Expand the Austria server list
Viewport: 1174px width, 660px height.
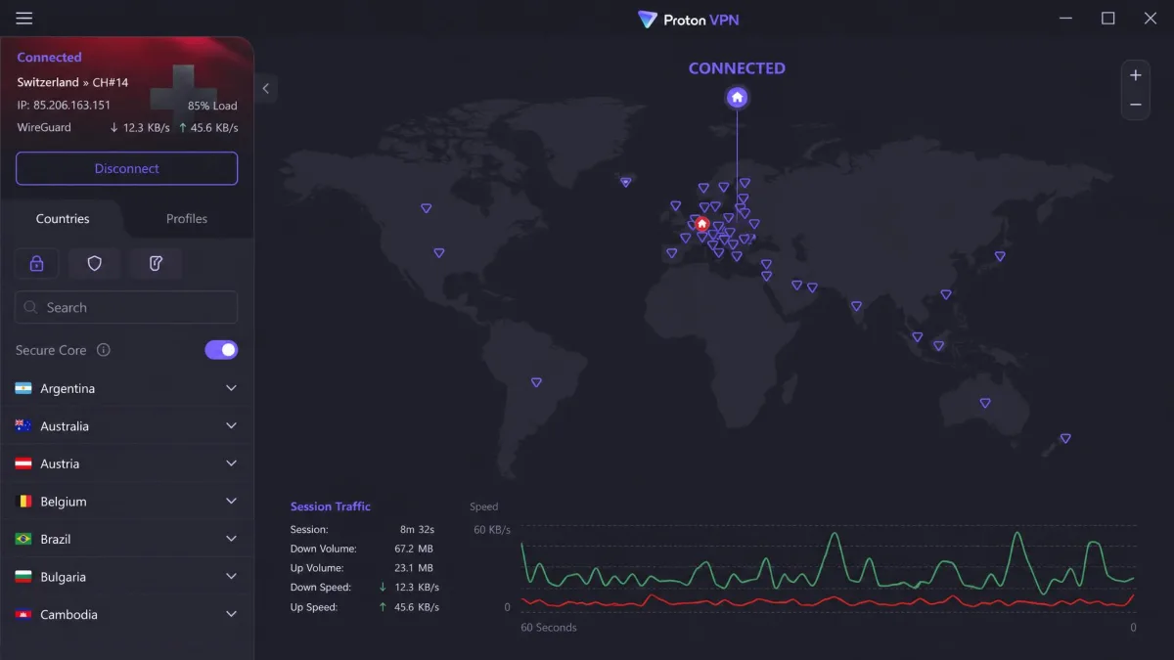[x=231, y=463]
